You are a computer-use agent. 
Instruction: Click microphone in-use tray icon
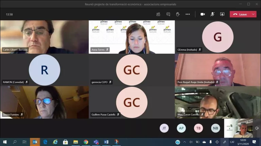[x=211, y=142]
